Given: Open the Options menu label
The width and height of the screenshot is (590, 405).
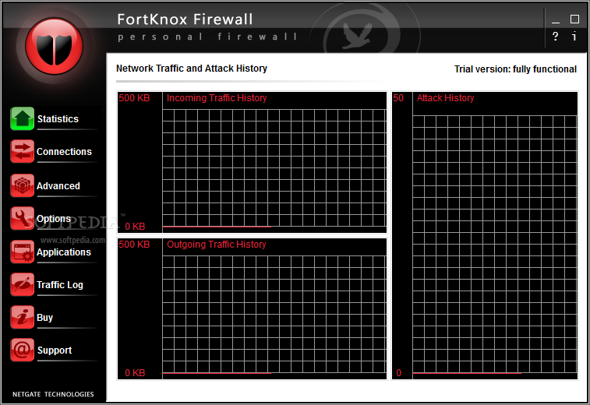Looking at the screenshot, I should (54, 219).
